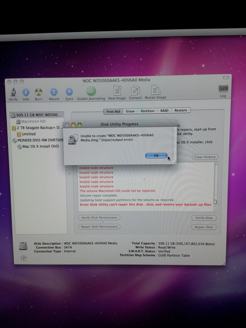
Task: Click the Verify Disk button
Action: [204, 218]
